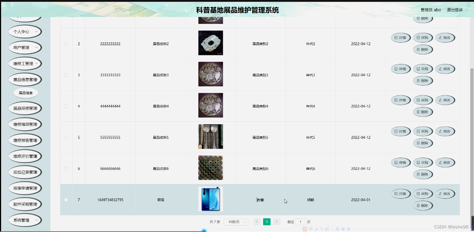
Task: Select 巡检记录管理 in the sidebar
Action: pyautogui.click(x=25, y=172)
